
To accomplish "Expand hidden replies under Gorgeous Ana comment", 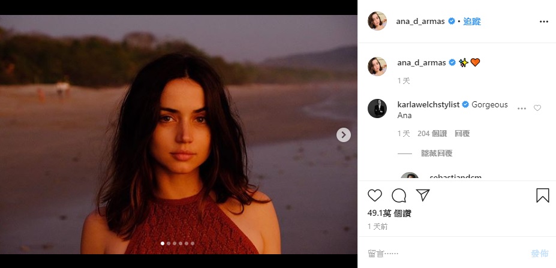I will tap(437, 153).
